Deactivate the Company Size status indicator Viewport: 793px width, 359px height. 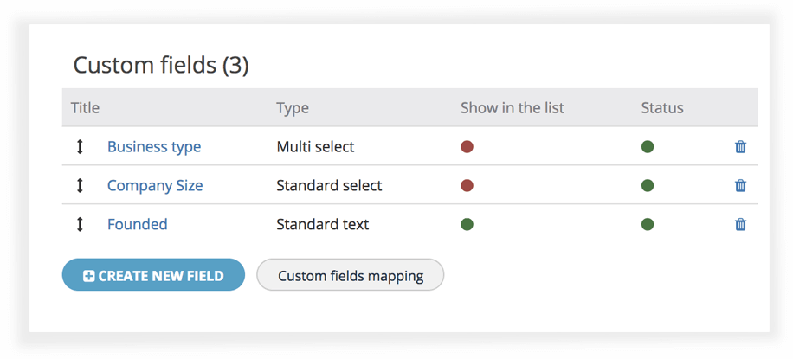point(648,186)
